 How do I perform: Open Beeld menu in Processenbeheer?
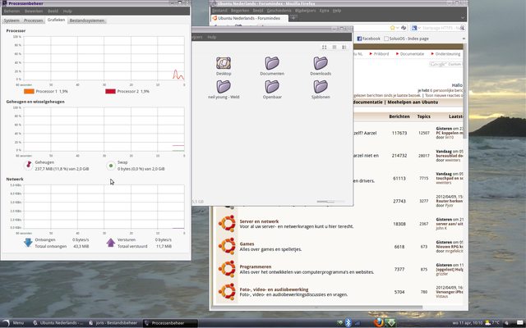click(x=53, y=11)
